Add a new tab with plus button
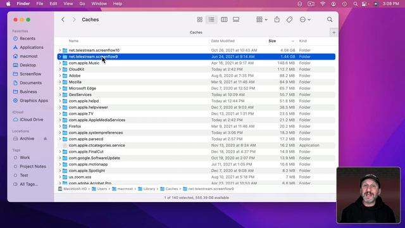The image size is (405, 228). point(334,32)
